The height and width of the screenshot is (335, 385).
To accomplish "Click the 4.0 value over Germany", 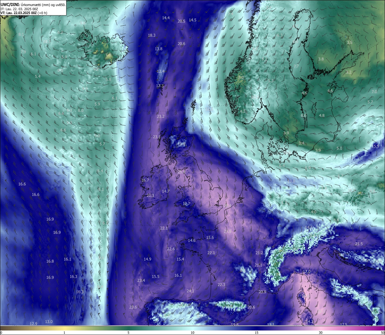I will tap(314, 212).
